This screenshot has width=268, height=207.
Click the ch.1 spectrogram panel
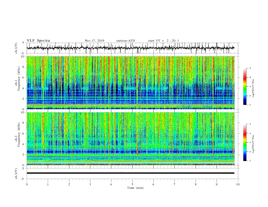click(x=131, y=83)
